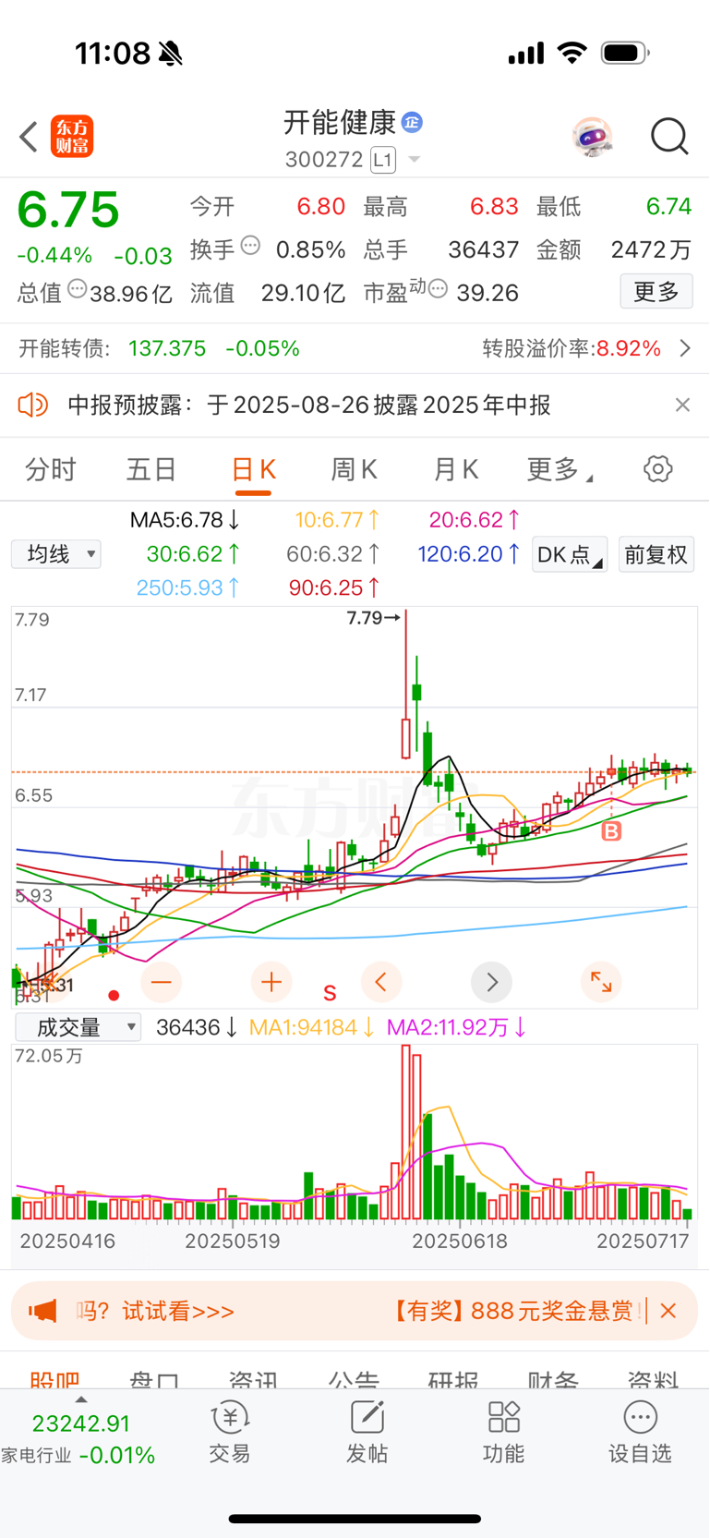Viewport: 710px width, 1538px height.
Task: Open 发帖 post icon
Action: [367, 1433]
